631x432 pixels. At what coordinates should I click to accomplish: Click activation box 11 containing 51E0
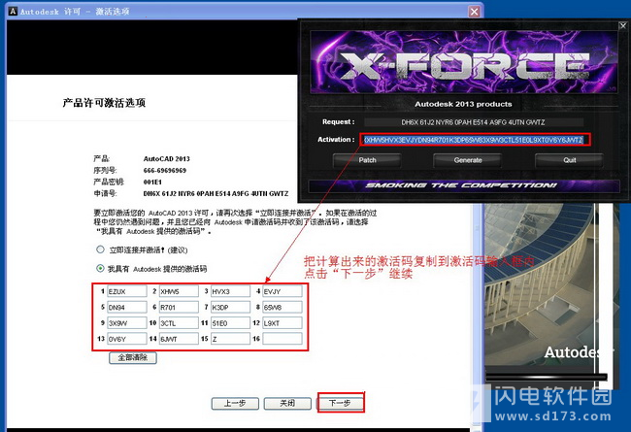[230, 323]
